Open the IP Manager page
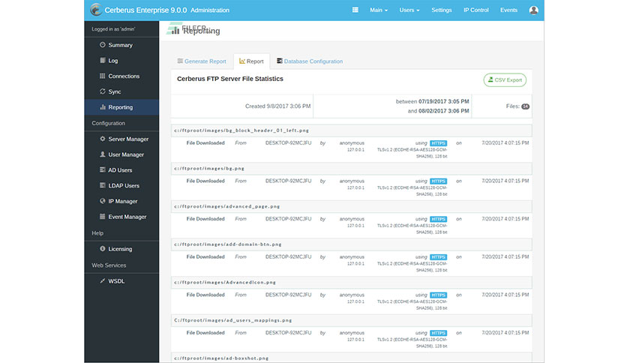 point(121,201)
